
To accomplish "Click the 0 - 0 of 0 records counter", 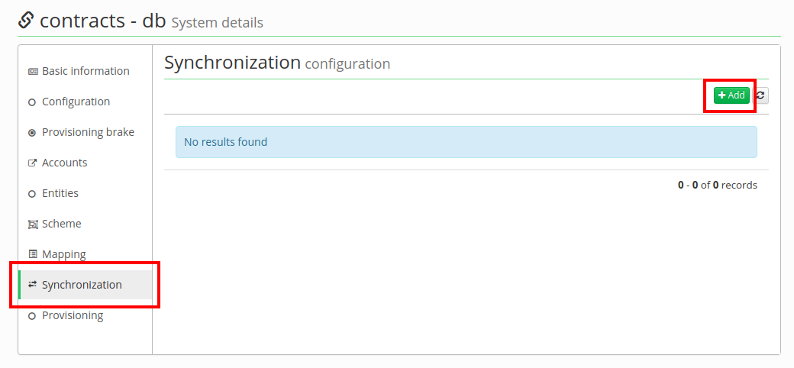I will click(718, 186).
